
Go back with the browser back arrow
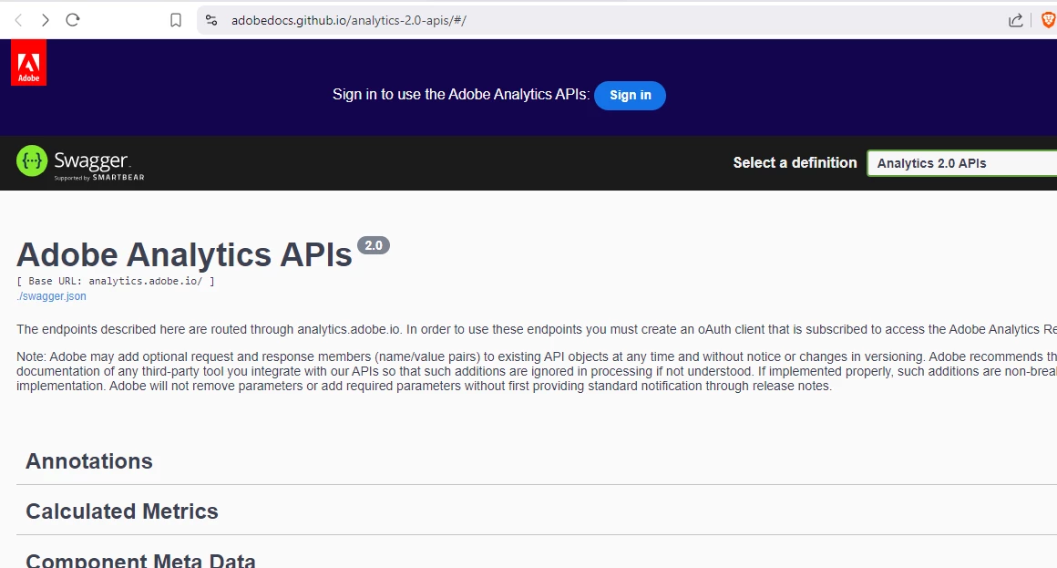coord(19,20)
